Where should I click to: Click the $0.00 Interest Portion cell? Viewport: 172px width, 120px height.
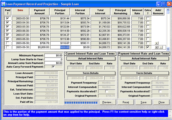click(80, 47)
